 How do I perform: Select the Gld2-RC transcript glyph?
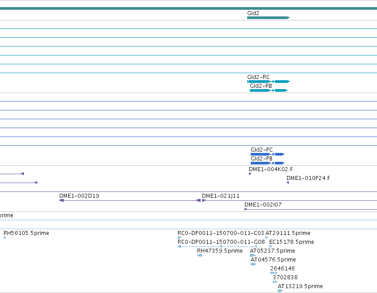tap(268, 82)
